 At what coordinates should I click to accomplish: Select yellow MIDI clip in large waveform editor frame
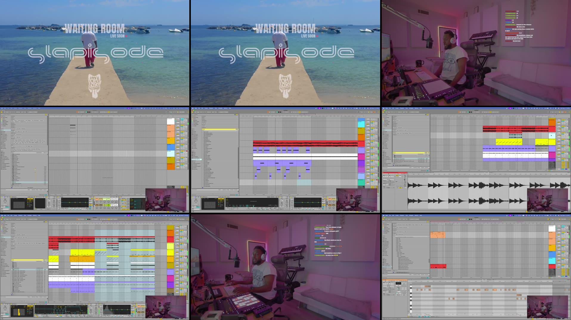[509, 142]
